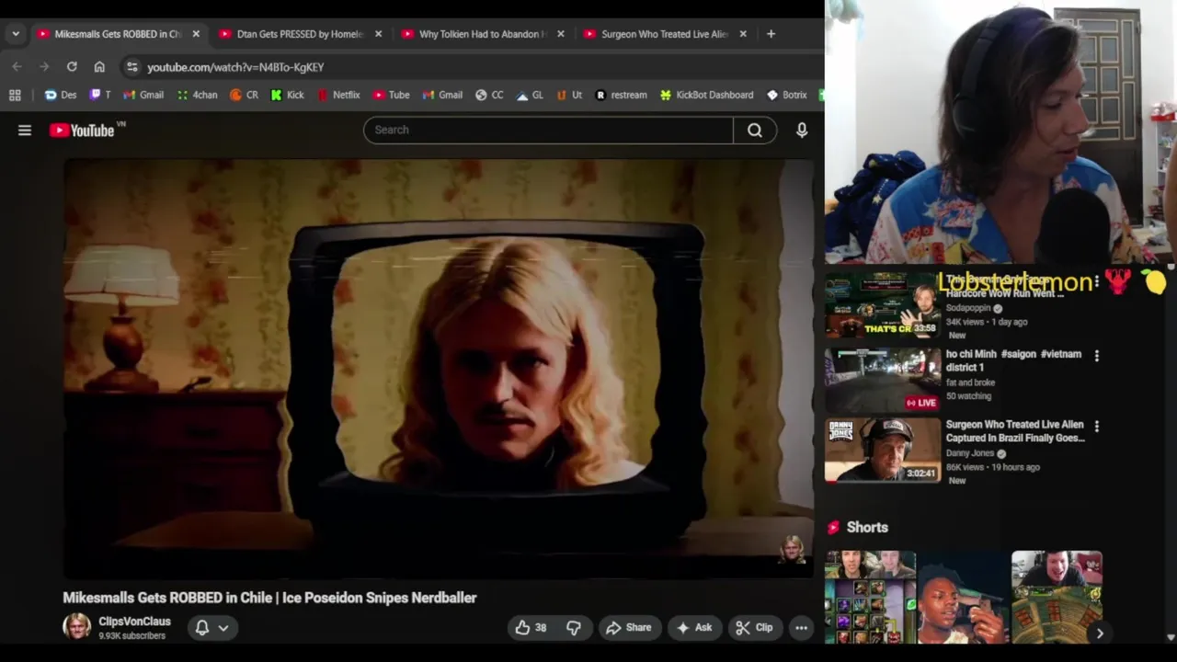Switch to Surgeon Who Treated Live Alien tab
The width and height of the screenshot is (1177, 662).
[664, 34]
